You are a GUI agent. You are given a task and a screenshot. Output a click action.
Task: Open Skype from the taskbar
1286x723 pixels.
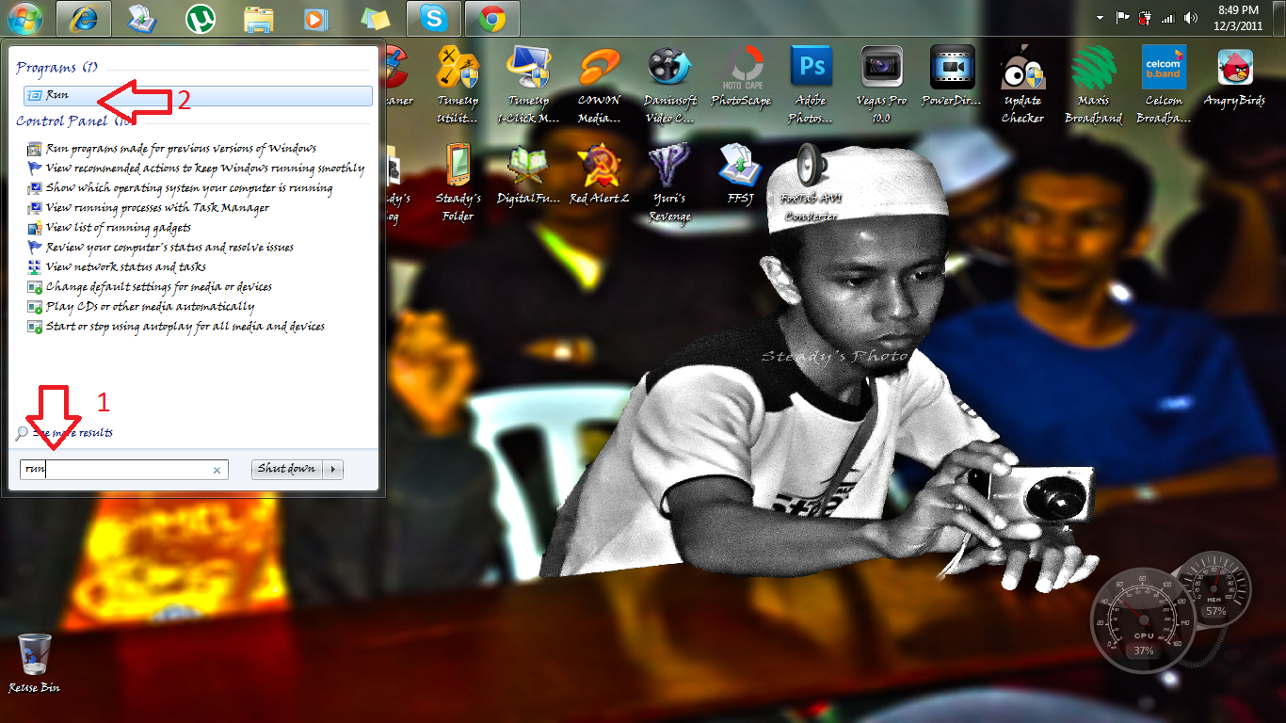434,17
